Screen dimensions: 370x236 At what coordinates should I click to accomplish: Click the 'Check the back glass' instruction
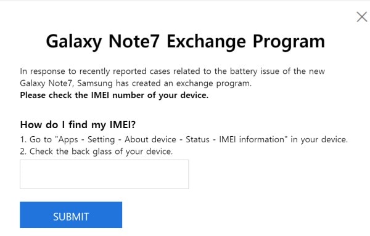click(96, 152)
